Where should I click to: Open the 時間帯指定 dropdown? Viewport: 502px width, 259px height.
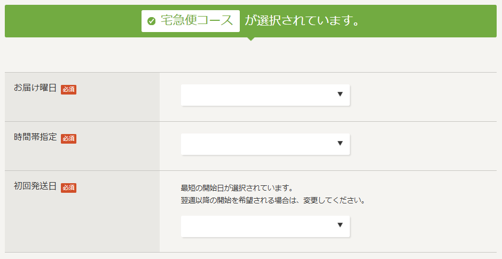(265, 144)
